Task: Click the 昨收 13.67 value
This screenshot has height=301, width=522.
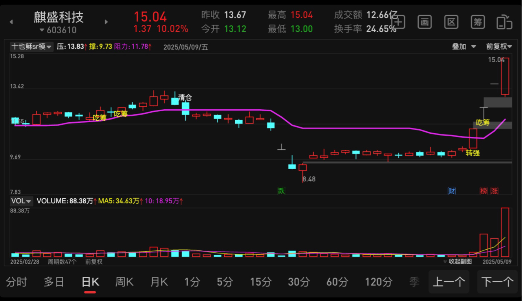Action: (235, 15)
